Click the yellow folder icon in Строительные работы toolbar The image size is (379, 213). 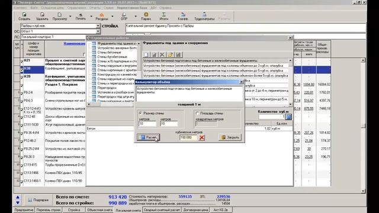[170, 55]
